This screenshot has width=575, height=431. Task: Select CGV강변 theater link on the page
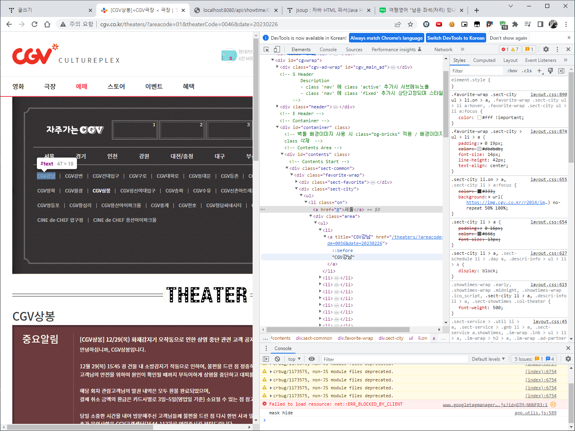[x=74, y=176]
